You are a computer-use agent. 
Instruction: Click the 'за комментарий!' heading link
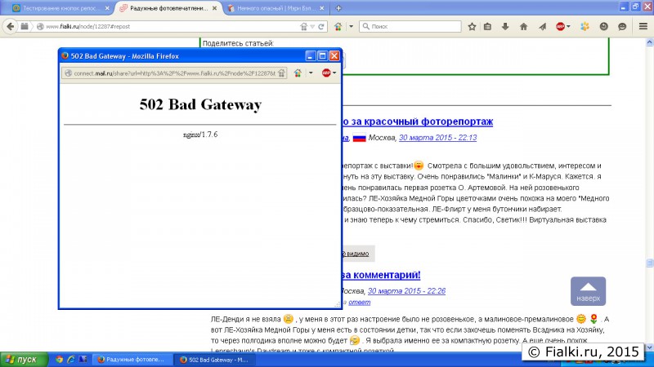click(381, 275)
